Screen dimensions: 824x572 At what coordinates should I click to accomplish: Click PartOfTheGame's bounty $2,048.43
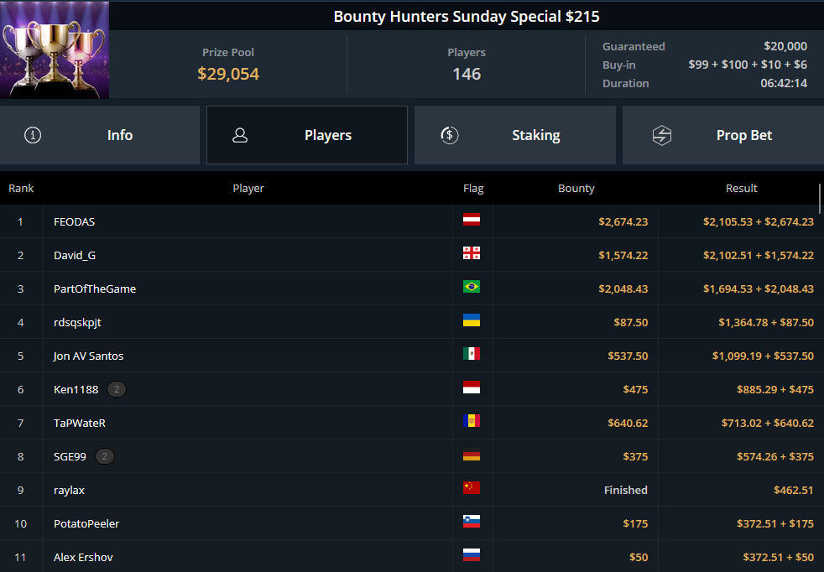[x=623, y=289]
